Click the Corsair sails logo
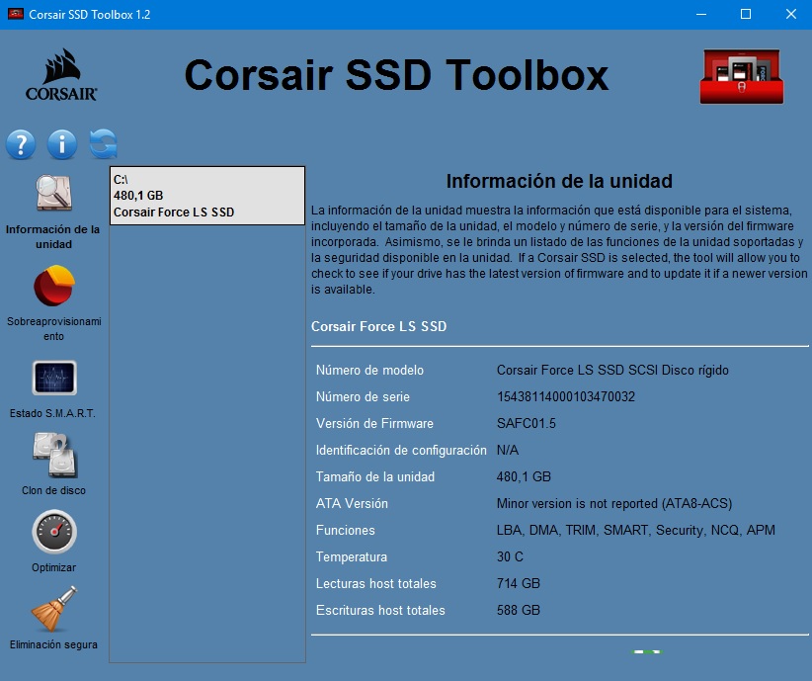Screen dimensions: 812x681 pos(61,75)
